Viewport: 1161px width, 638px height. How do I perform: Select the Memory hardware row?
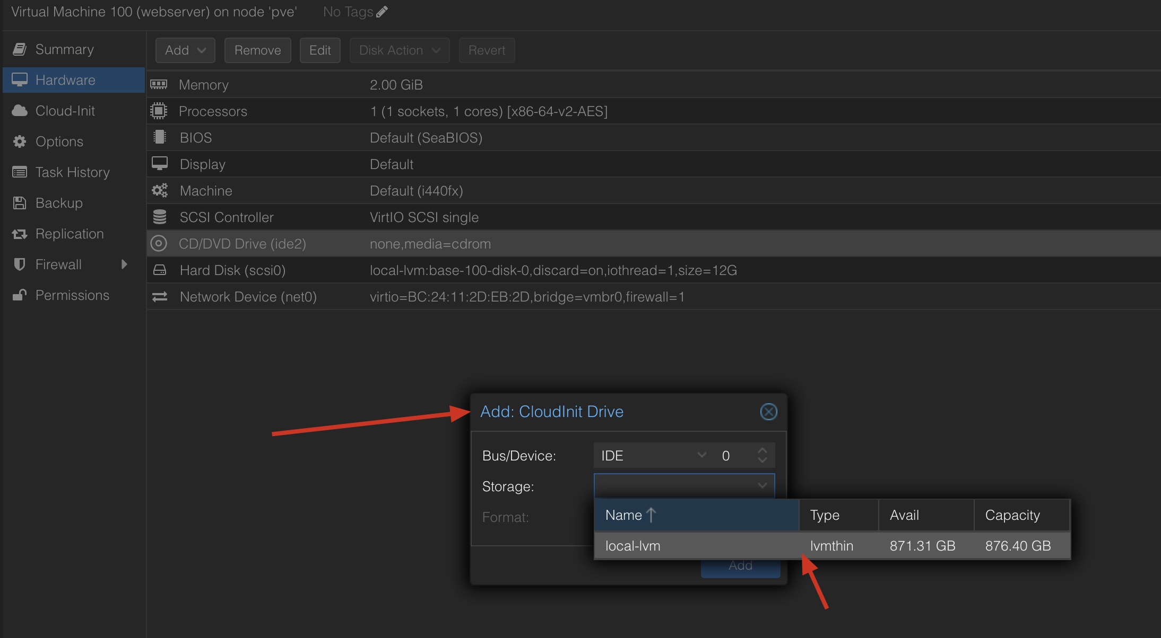pyautogui.click(x=654, y=85)
